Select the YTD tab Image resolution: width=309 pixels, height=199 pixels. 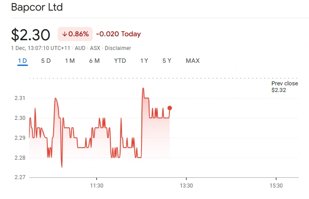point(120,61)
